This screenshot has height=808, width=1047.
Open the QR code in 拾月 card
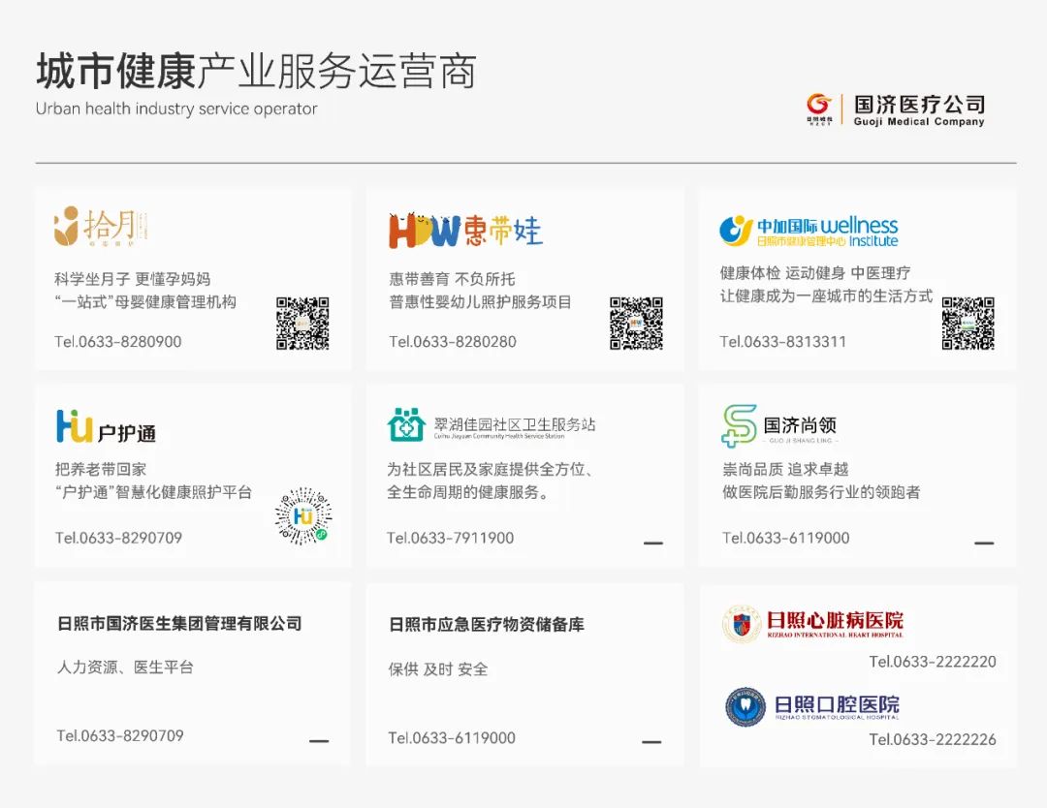[x=302, y=324]
